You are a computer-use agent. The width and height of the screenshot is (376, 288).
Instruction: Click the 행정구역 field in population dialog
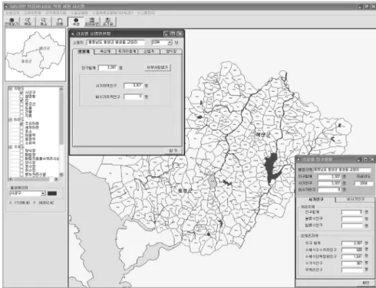tap(342, 169)
